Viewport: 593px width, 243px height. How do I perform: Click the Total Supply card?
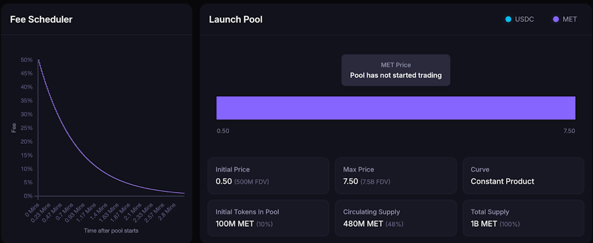click(x=523, y=217)
